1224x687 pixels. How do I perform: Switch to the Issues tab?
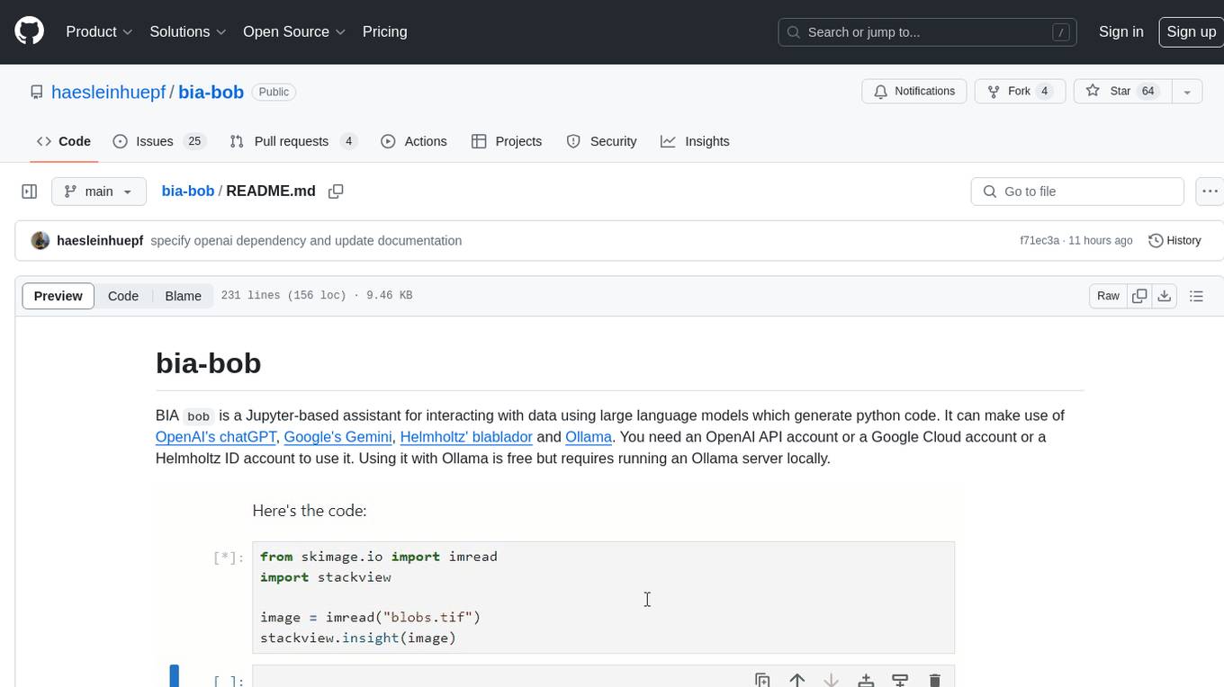point(159,141)
